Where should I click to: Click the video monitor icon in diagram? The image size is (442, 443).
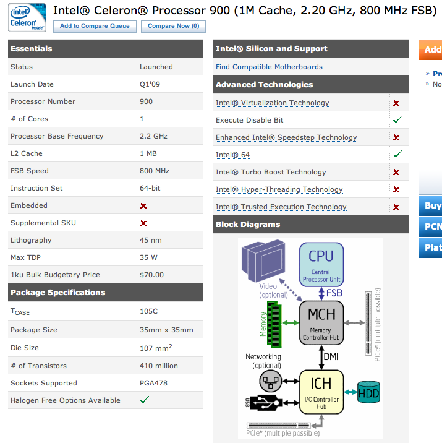[263, 260]
